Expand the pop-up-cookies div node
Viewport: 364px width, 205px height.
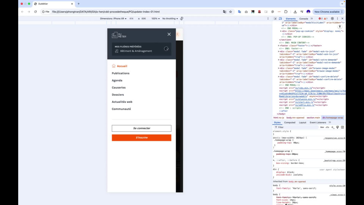pos(281,31)
